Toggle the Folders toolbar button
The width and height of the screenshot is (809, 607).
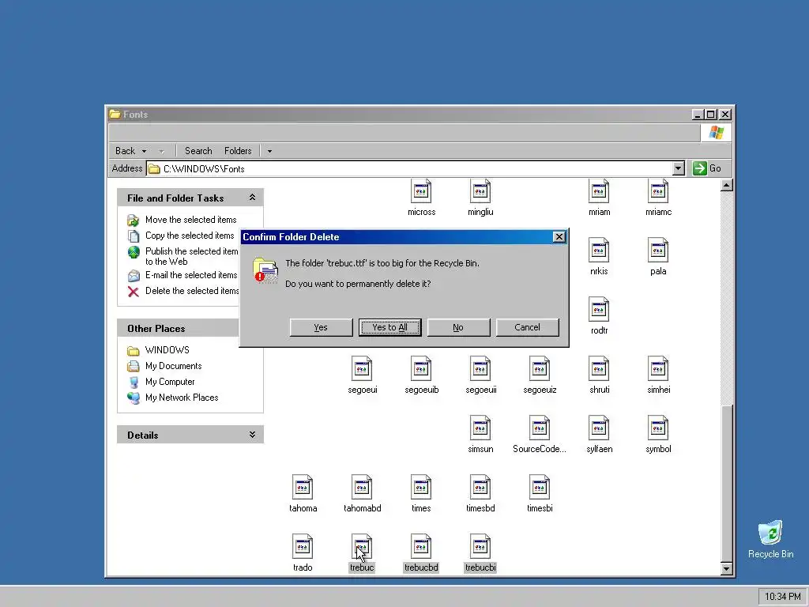coord(238,151)
